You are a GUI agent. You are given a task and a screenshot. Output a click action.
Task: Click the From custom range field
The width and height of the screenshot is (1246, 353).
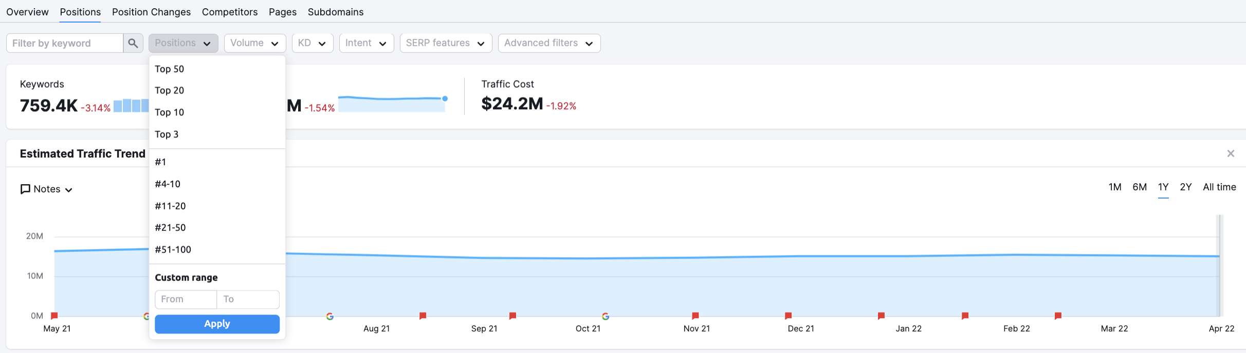coord(186,299)
